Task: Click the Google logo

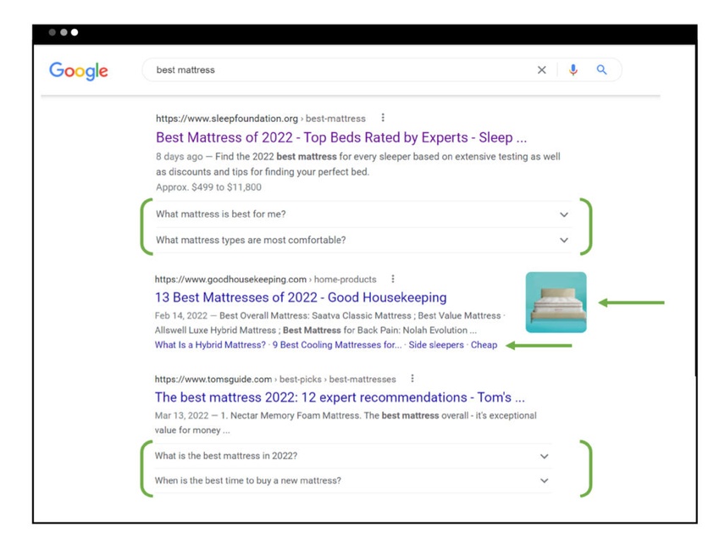Action: point(78,71)
